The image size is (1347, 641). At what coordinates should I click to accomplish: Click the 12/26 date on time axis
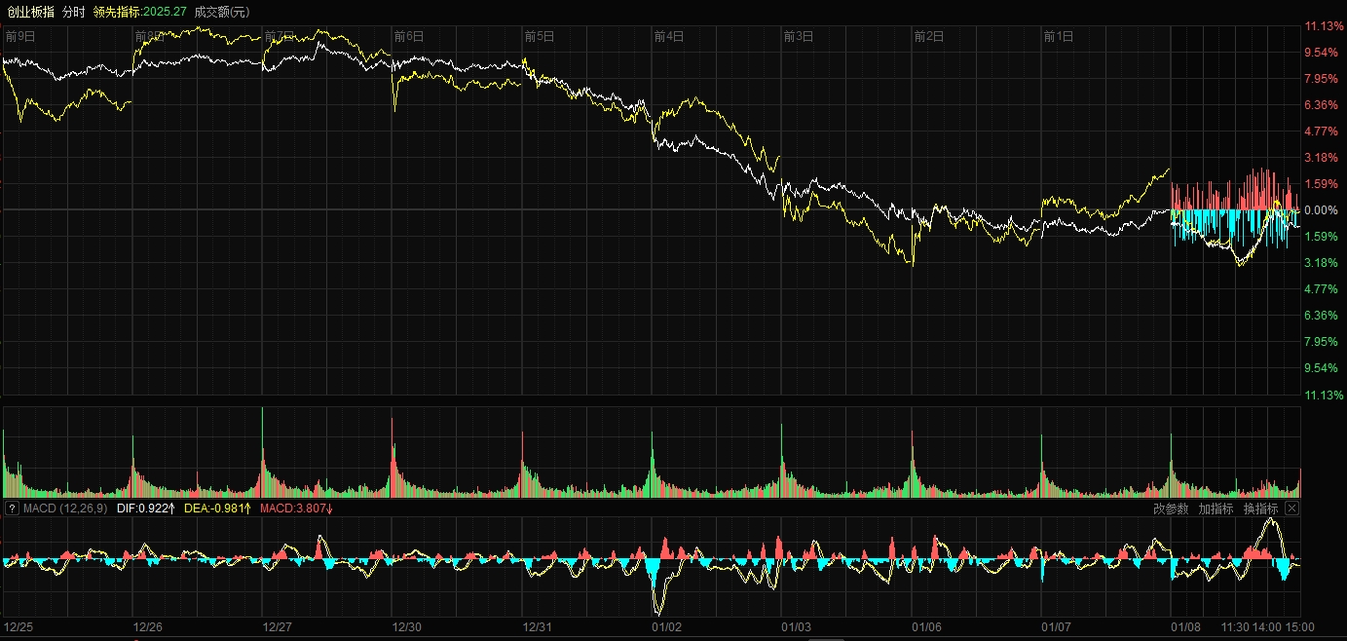tap(148, 627)
